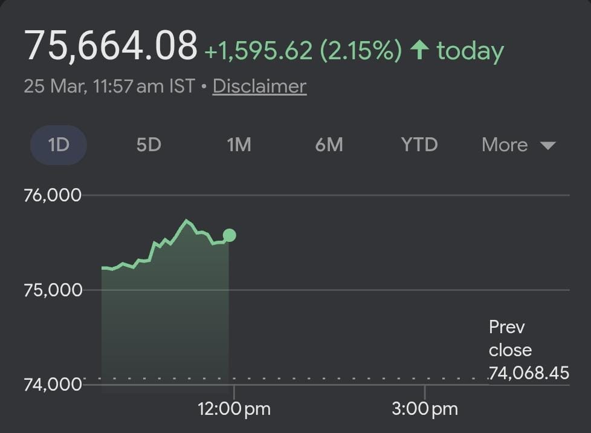Select the 1D time range tab
The height and width of the screenshot is (433, 591).
click(59, 145)
